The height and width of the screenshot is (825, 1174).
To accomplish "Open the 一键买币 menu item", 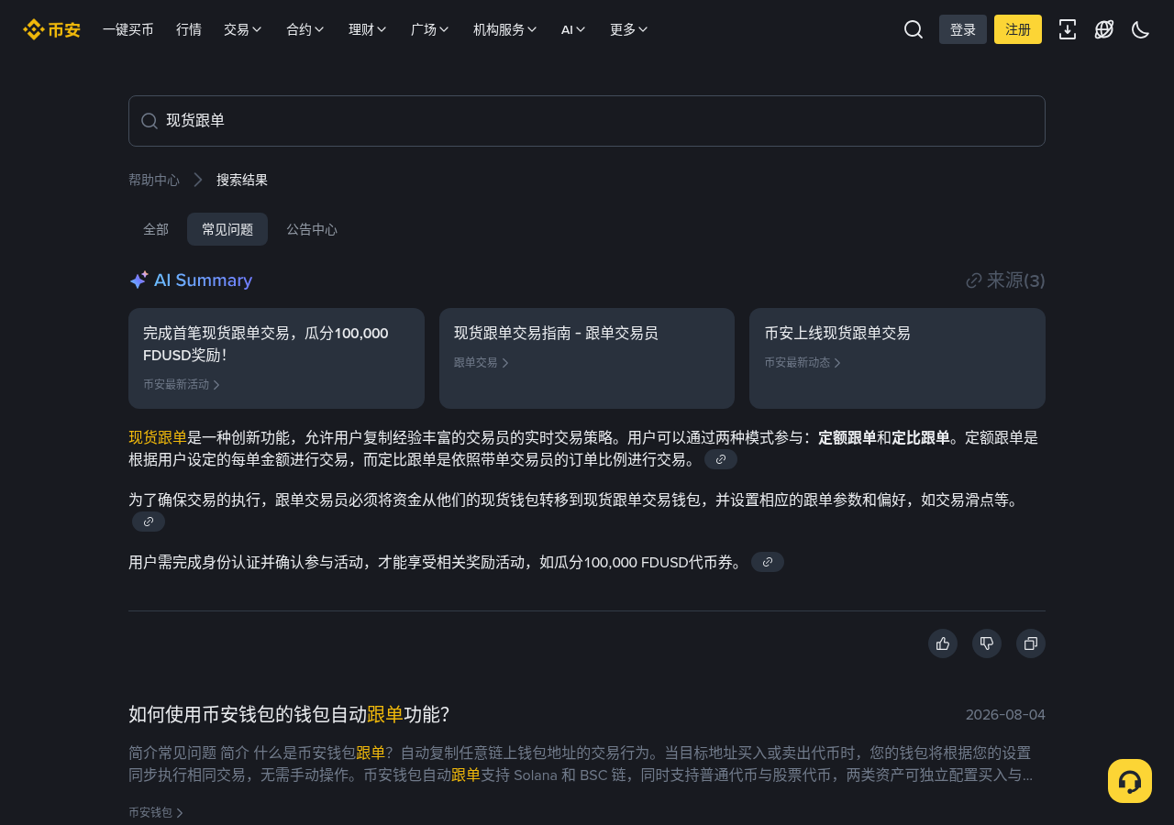I will pyautogui.click(x=128, y=29).
